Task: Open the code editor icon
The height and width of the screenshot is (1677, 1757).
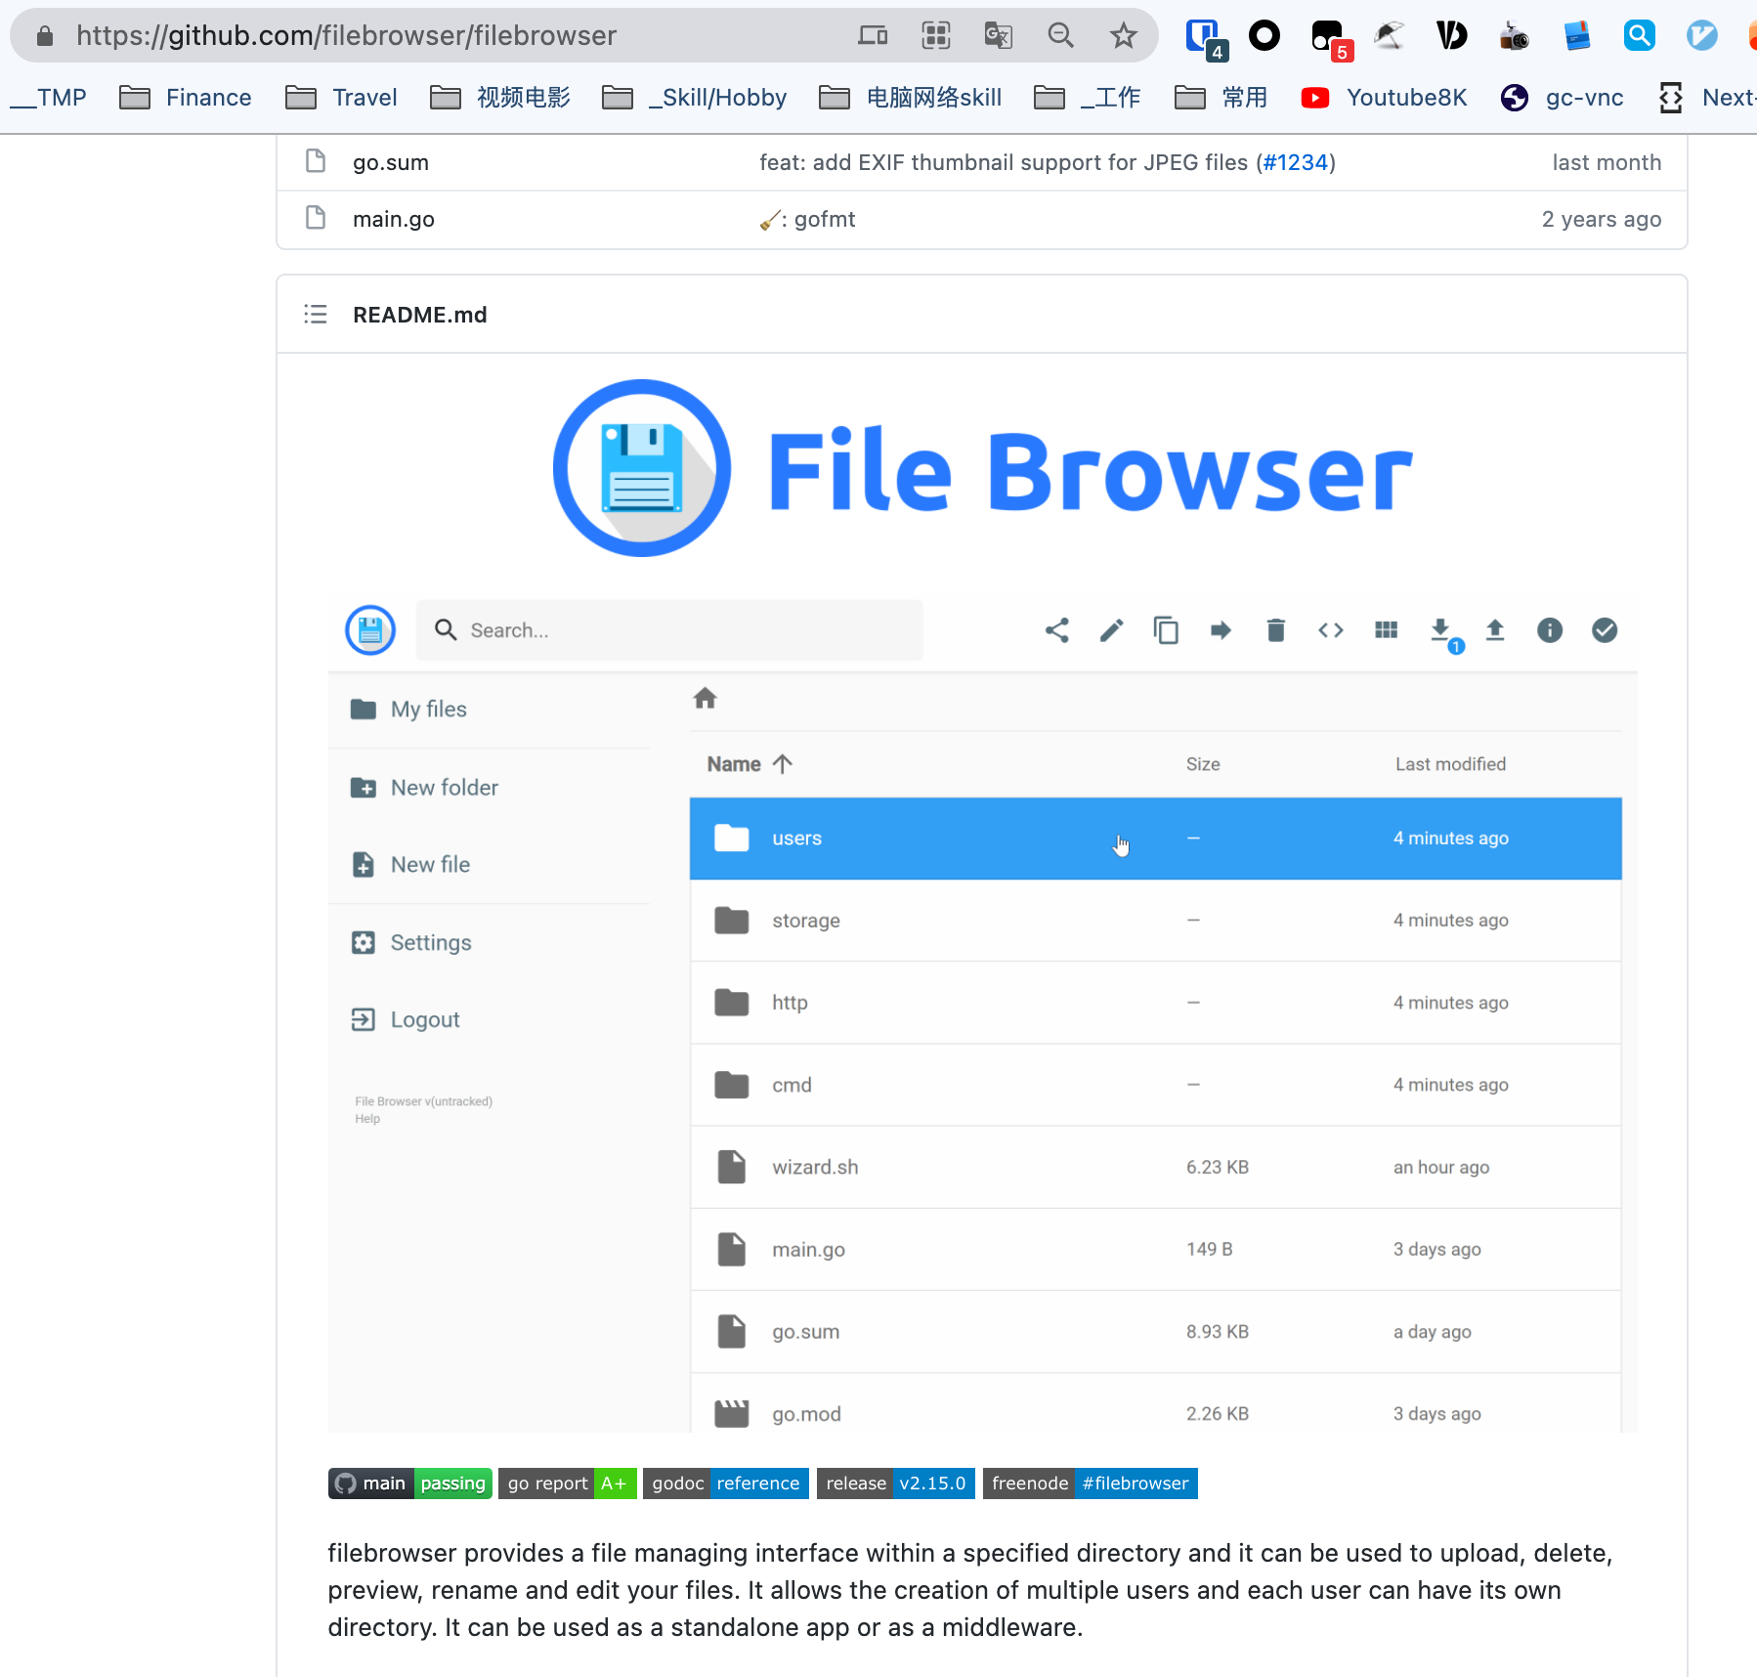Action: pos(1330,630)
